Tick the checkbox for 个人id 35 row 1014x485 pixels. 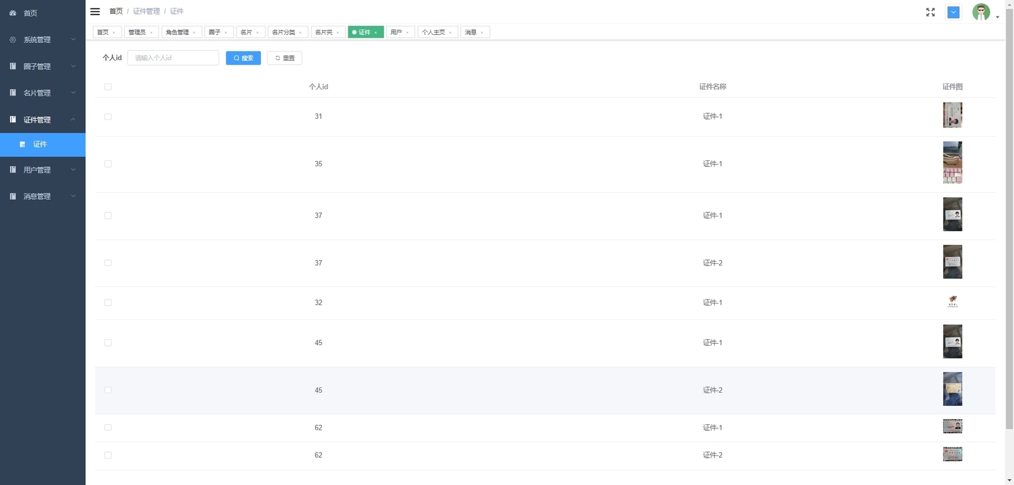(x=108, y=164)
